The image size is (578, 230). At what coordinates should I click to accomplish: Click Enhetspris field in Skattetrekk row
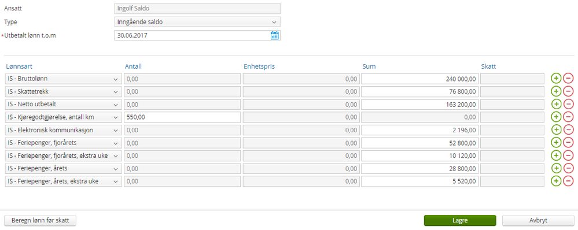point(301,92)
